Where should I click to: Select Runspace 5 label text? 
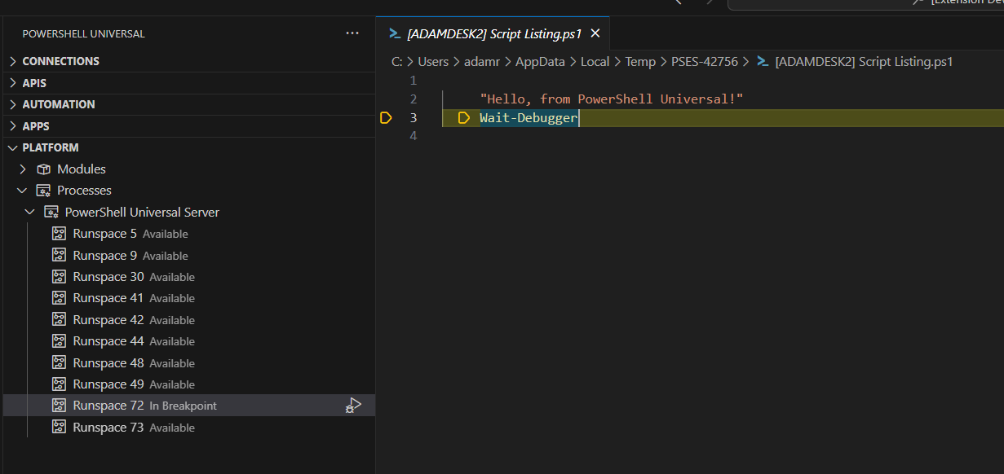tap(104, 234)
